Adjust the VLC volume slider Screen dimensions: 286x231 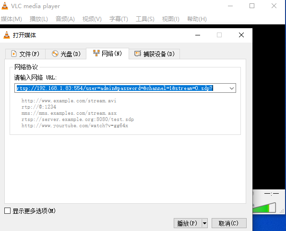coord(264,208)
